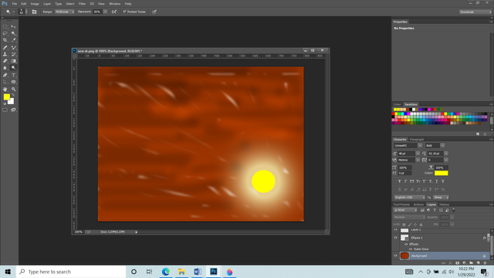Create a new layer
Viewport: 494px width, 278px height.
pyautogui.click(x=478, y=263)
